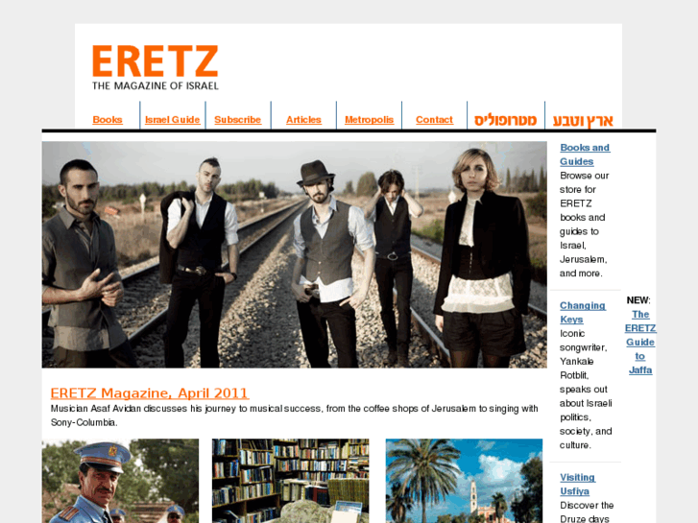Click the ERETZ magazine logo
Screen dimensions: 698x523
point(156,67)
